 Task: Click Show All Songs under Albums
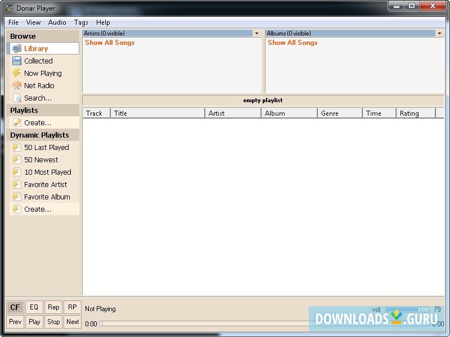click(292, 43)
